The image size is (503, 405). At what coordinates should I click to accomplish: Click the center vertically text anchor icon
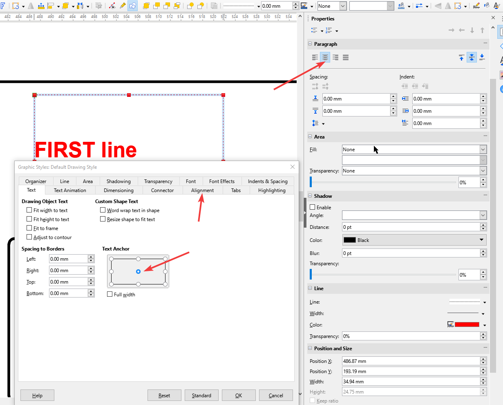pyautogui.click(x=138, y=271)
